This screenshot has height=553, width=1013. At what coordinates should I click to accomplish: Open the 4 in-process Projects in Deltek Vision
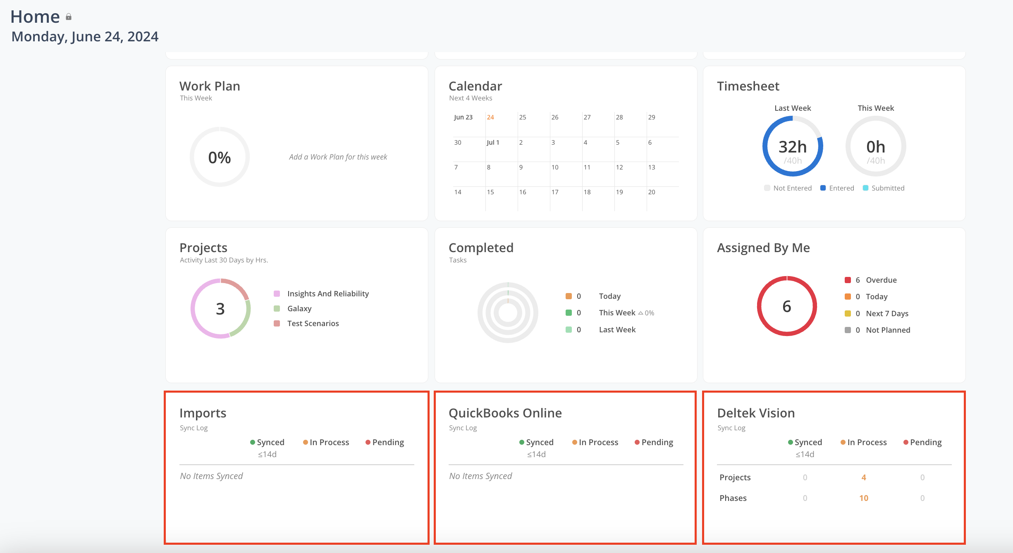pyautogui.click(x=863, y=477)
